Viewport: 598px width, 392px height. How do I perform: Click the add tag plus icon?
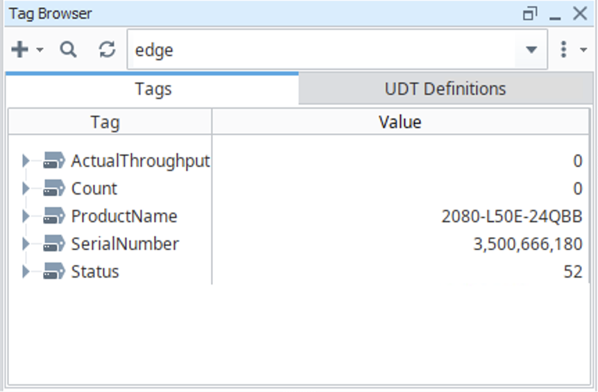click(20, 50)
